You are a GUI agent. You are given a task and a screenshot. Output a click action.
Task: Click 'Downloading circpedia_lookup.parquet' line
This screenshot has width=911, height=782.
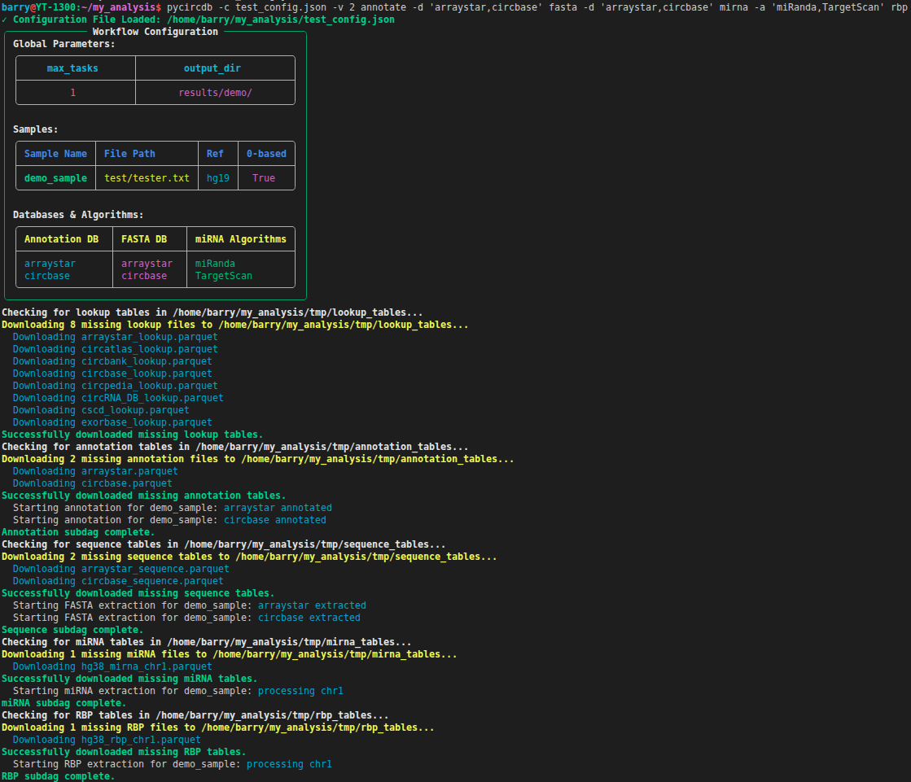point(115,386)
